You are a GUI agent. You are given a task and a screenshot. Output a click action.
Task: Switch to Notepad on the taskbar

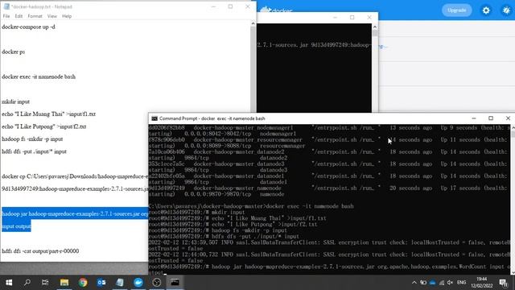tap(120, 283)
